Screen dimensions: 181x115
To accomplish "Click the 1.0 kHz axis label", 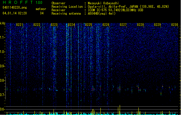I will (x=3, y=52).
